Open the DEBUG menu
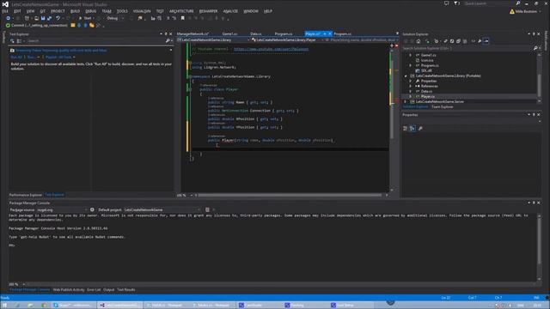550x309 pixels. pyautogui.click(x=90, y=11)
